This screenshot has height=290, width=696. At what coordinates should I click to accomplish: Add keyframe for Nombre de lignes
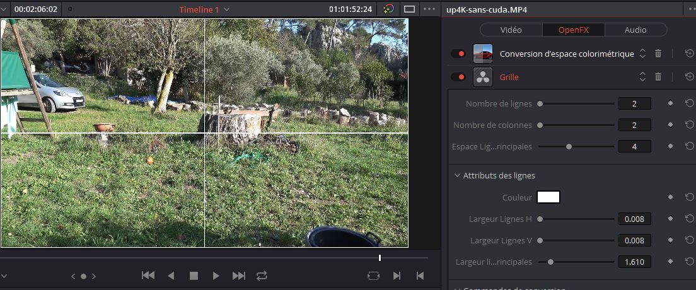(670, 103)
